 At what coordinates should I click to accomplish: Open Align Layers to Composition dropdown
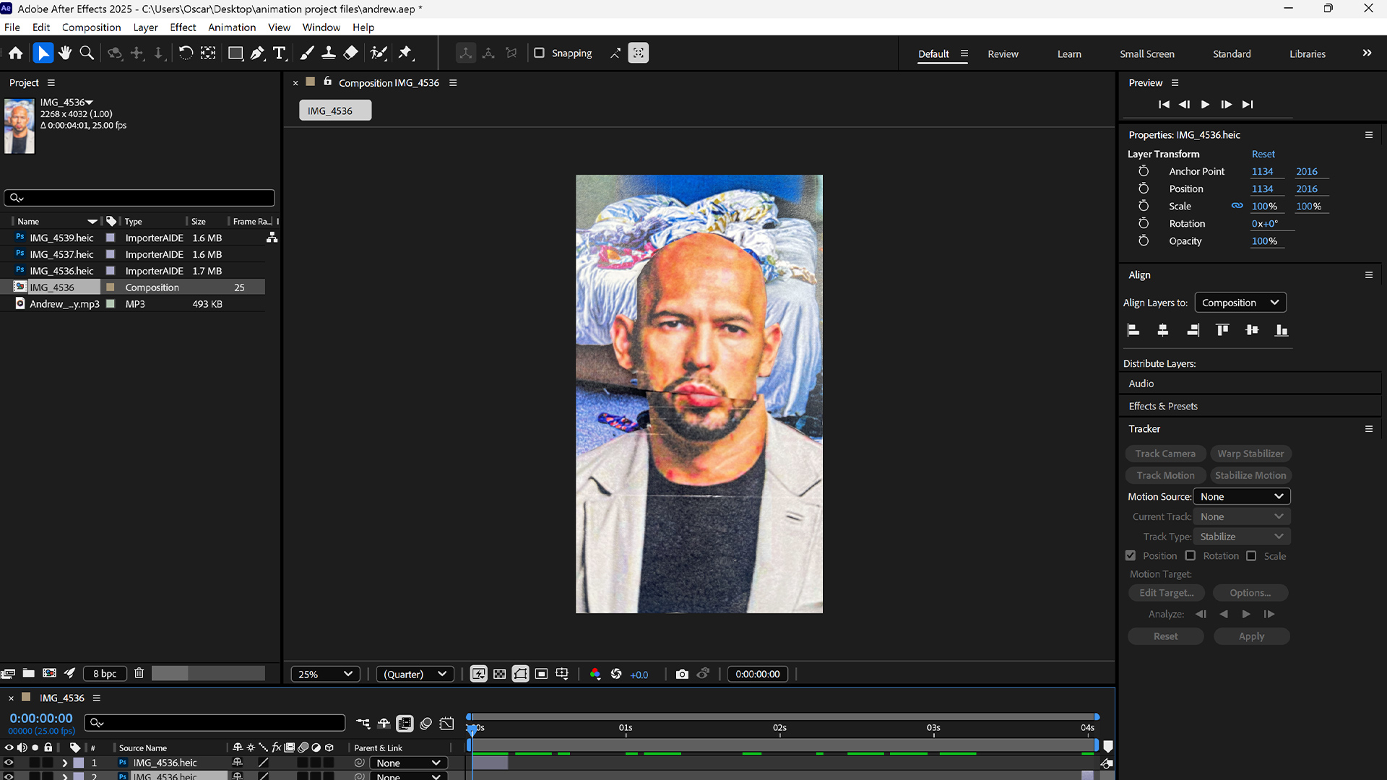pos(1240,303)
